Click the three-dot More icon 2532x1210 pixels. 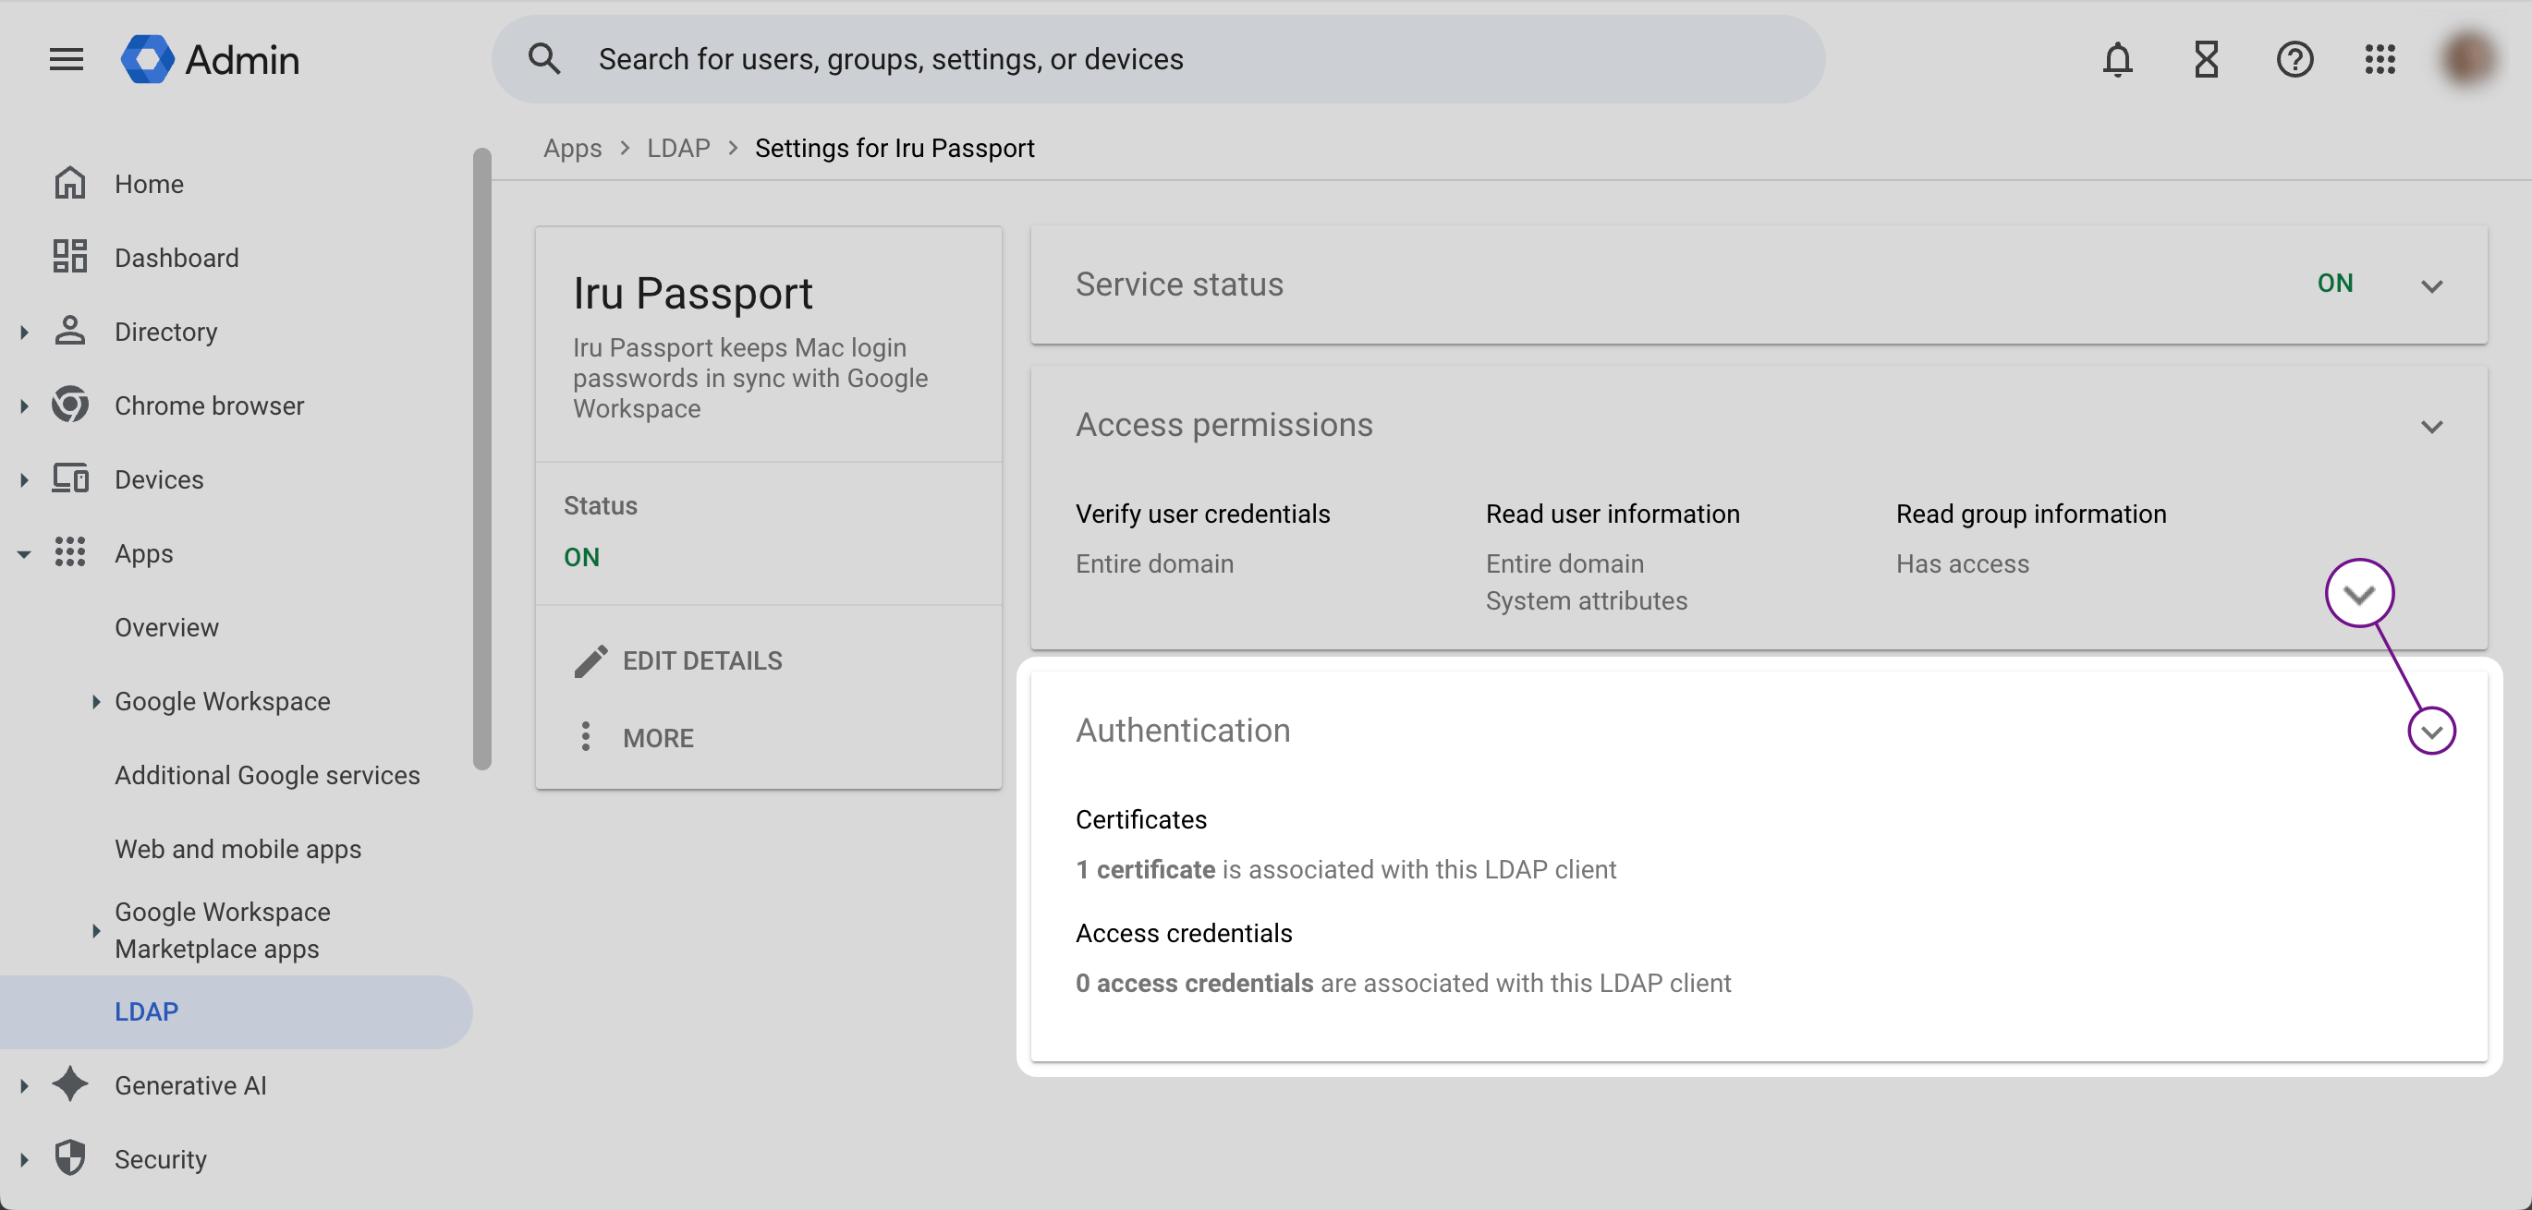pos(586,736)
